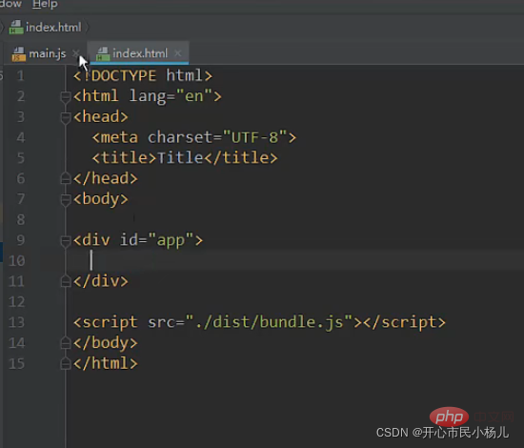The image size is (524, 448).
Task: Click fold end marker at closing html tag
Action: click(x=66, y=364)
